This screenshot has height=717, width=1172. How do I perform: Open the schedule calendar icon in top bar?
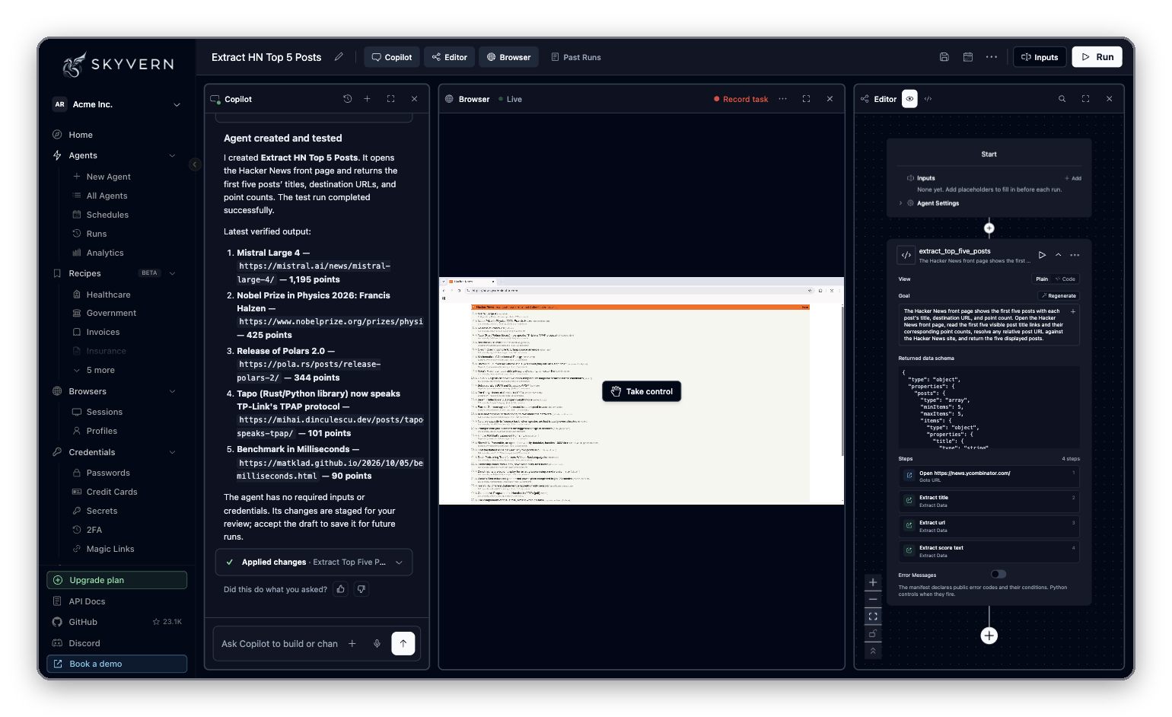point(967,57)
